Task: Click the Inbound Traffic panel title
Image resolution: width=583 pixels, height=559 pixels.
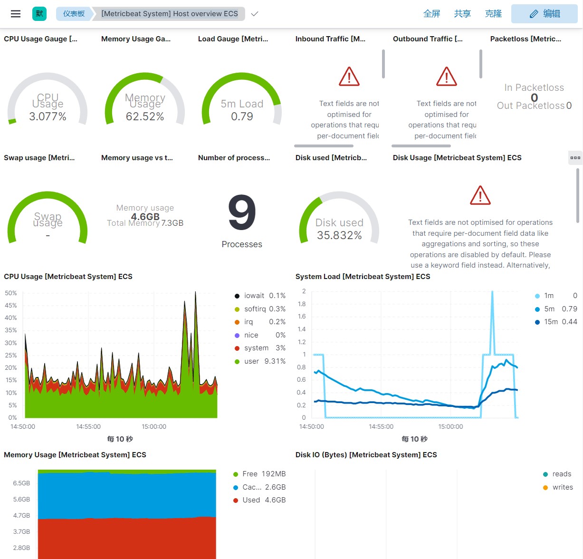Action: pos(330,39)
